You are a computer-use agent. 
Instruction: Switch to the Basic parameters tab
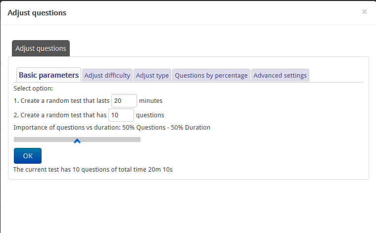48,75
